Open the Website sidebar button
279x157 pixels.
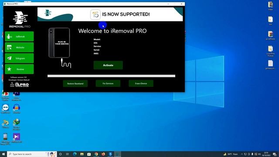point(19,48)
